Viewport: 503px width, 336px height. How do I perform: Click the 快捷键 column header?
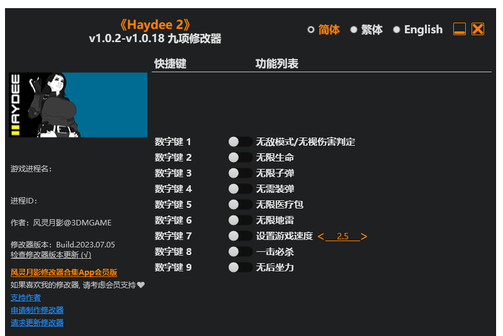click(x=171, y=63)
